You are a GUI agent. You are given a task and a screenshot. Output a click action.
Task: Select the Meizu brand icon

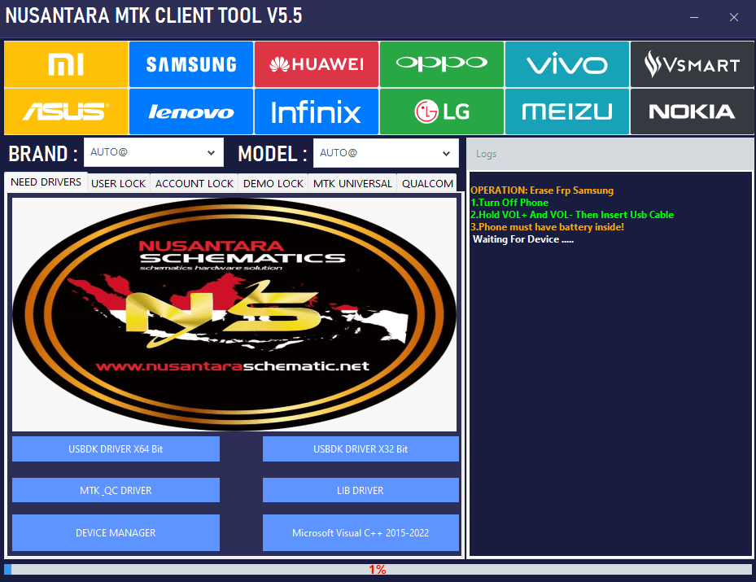coord(566,112)
